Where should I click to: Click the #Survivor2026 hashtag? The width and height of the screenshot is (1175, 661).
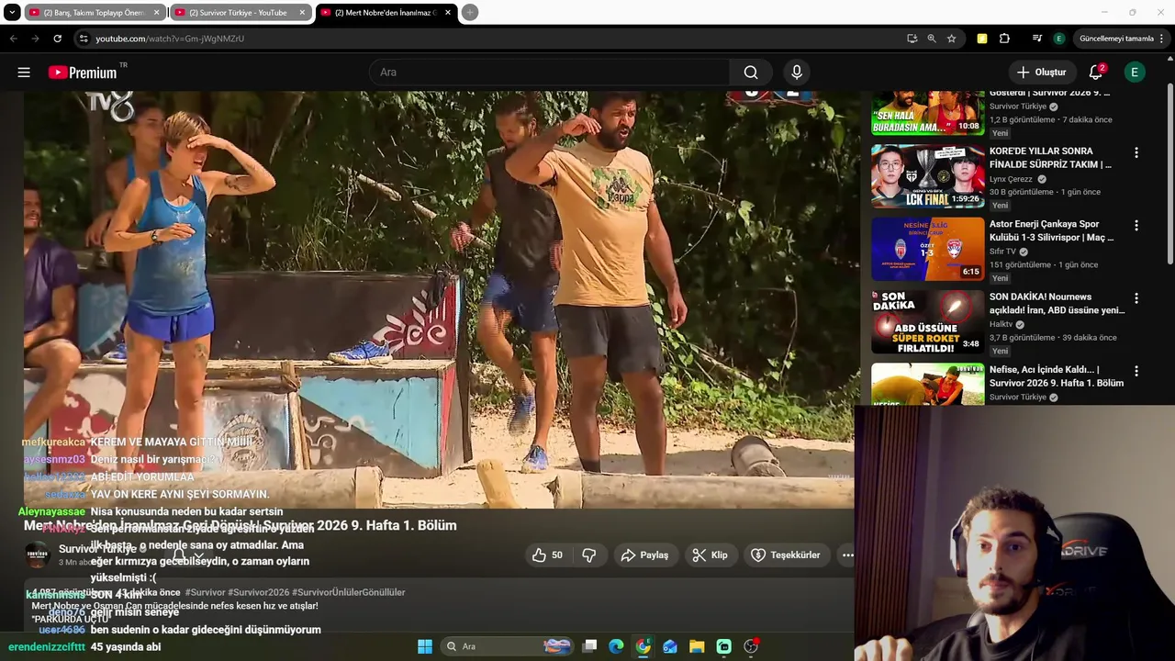(258, 592)
